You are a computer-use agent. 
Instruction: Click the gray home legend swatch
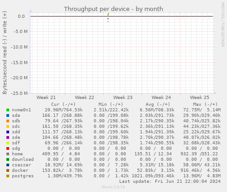point(8,154)
